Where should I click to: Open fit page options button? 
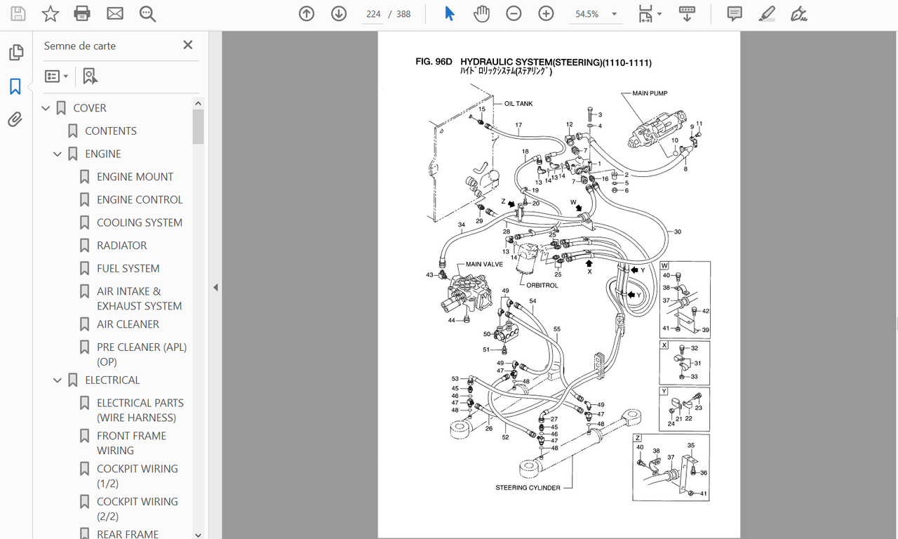(650, 13)
